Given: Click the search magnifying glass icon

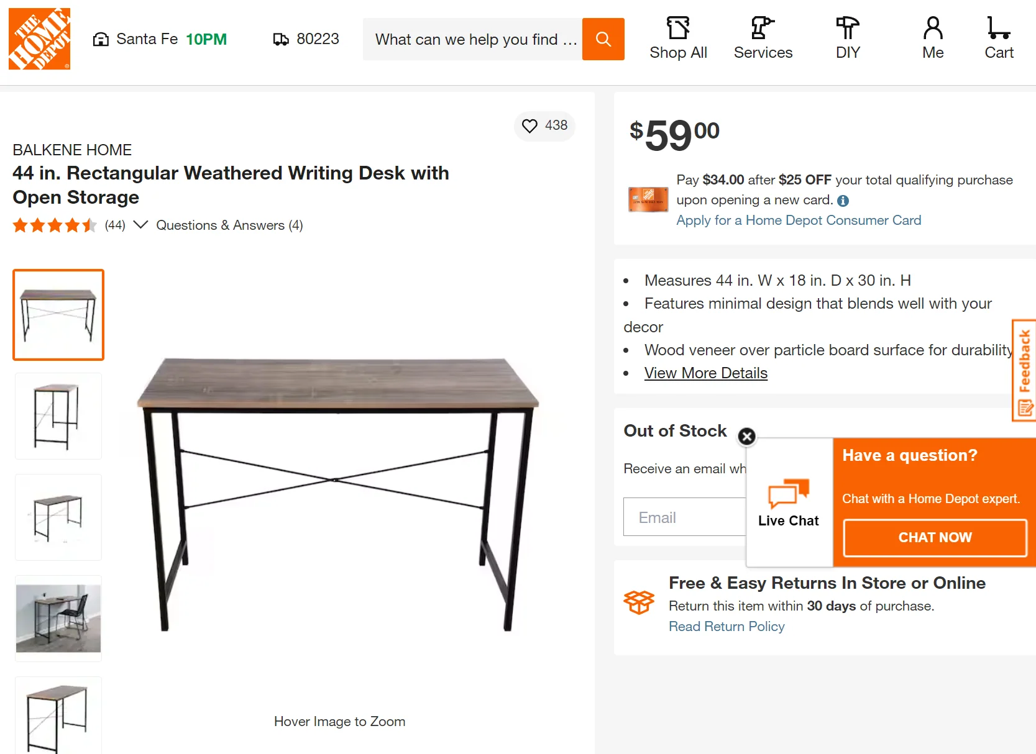Looking at the screenshot, I should (602, 39).
